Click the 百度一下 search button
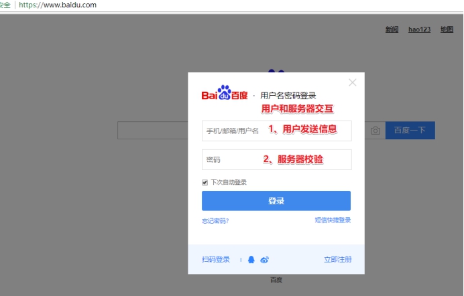This screenshot has width=464, height=296. click(x=410, y=131)
